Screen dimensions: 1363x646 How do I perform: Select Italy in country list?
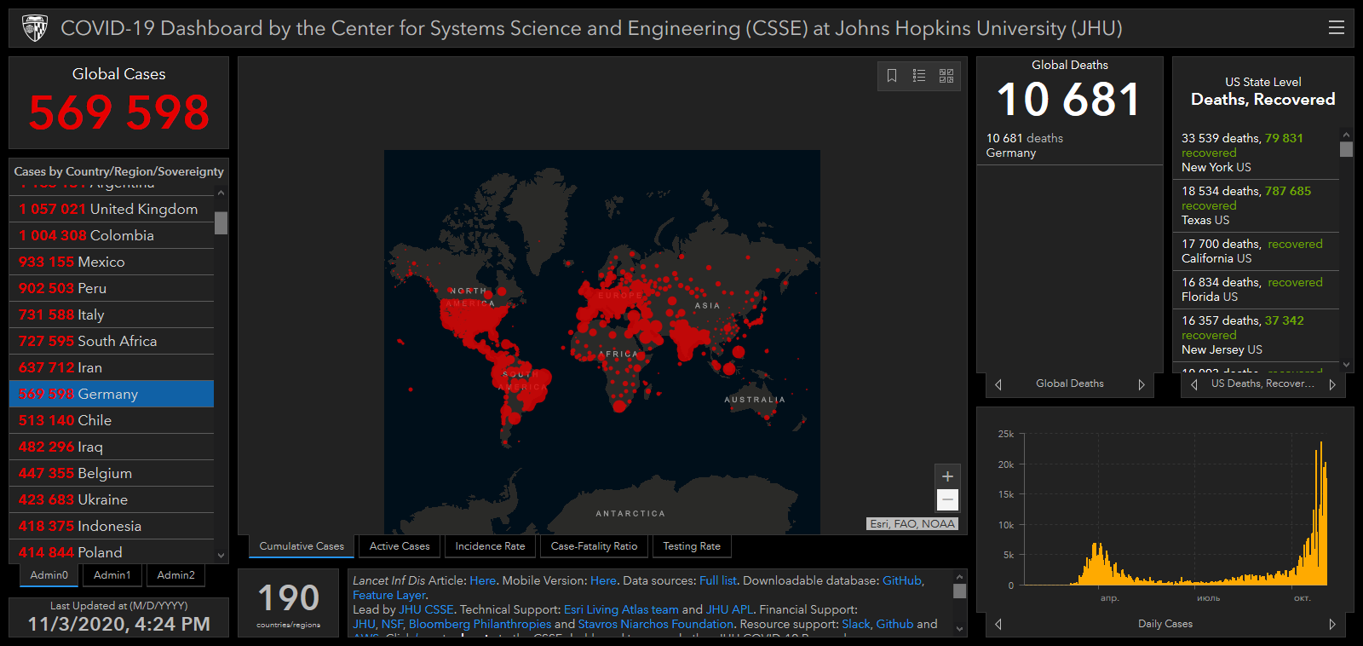[x=112, y=314]
